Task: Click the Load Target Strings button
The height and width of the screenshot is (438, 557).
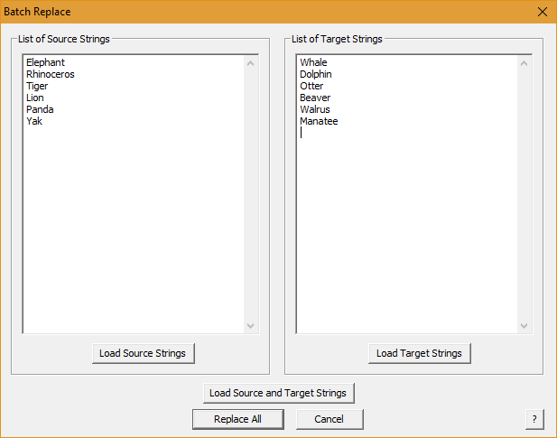Action: pyautogui.click(x=420, y=353)
